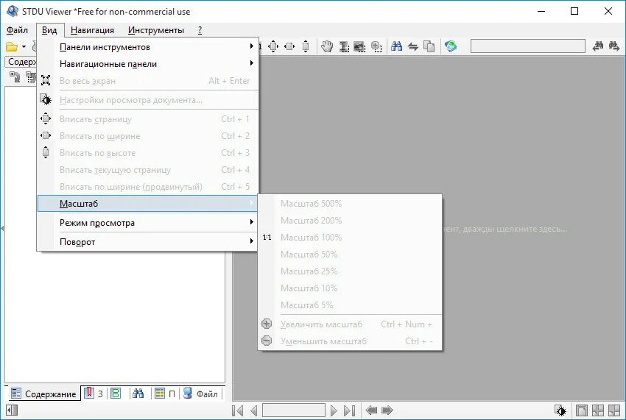The image size is (626, 420).
Task: Click Search forward binoculars icon
Action: [614, 46]
